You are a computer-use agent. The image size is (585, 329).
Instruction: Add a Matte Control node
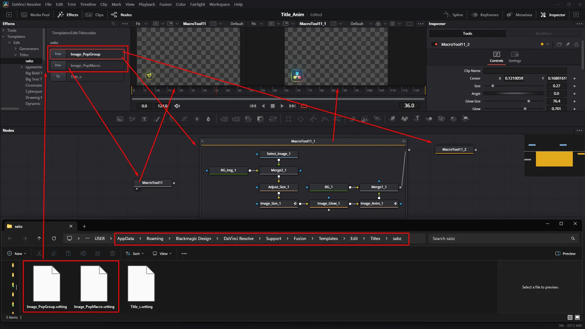(260, 119)
